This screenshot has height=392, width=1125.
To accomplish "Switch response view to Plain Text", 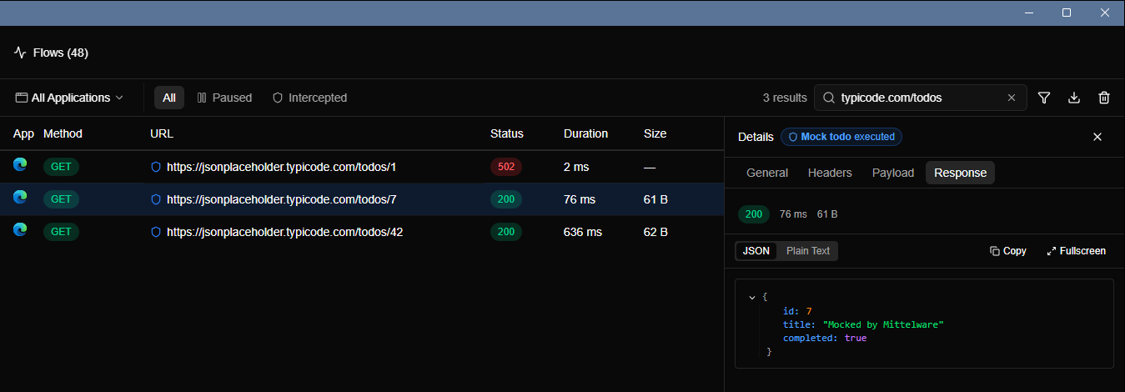I will [808, 251].
